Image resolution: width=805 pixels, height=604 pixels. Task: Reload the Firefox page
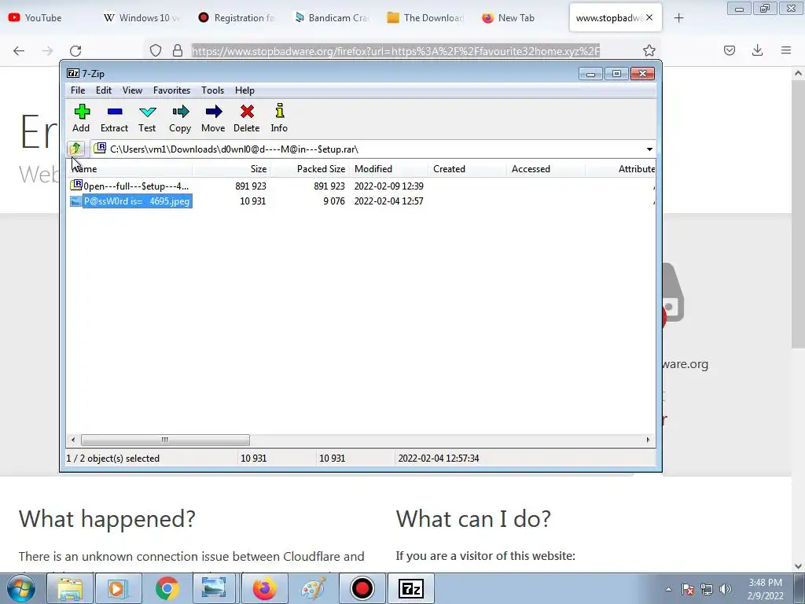75,50
